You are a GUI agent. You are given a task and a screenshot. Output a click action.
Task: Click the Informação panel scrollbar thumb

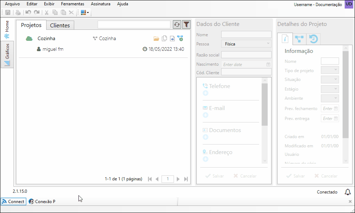pos(345,94)
